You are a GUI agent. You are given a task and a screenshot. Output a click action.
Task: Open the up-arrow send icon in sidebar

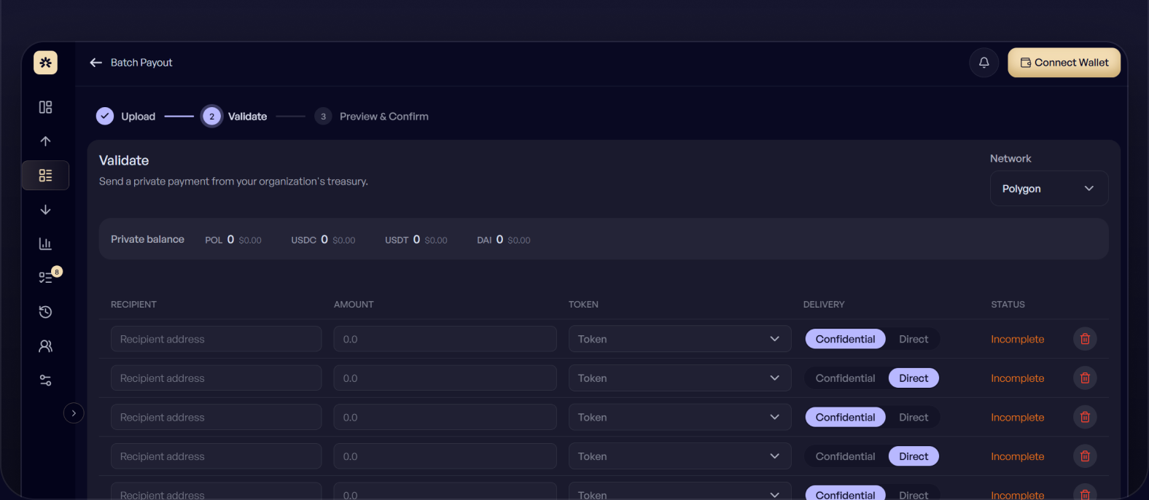45,141
